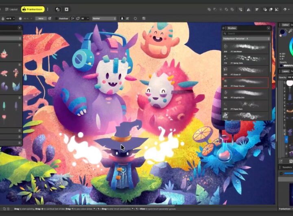Open the Normal blend mode dropdown
Viewport: 293px width, 216px height.
(x=104, y=18)
